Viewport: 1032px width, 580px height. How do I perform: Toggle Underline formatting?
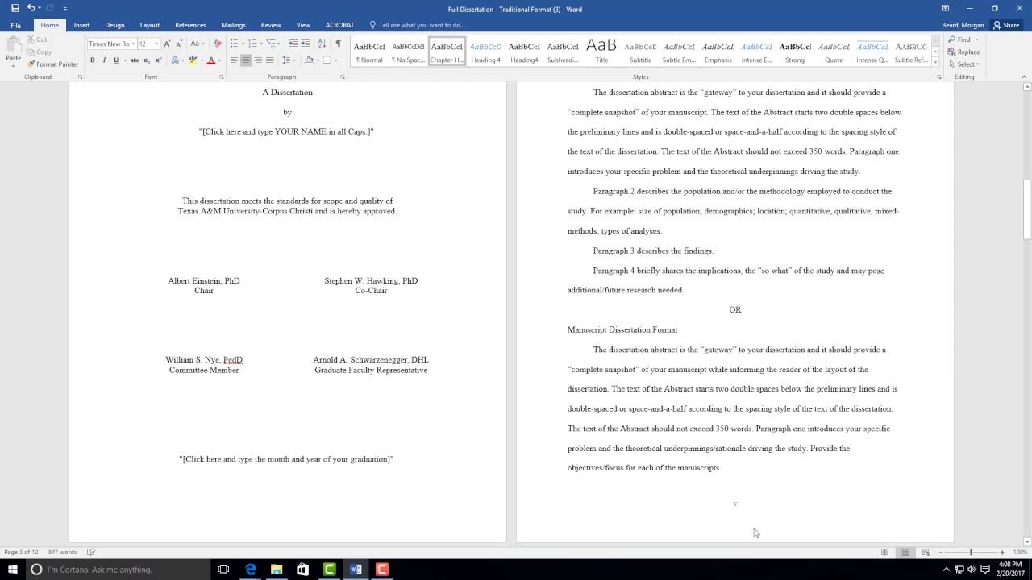[x=116, y=60]
